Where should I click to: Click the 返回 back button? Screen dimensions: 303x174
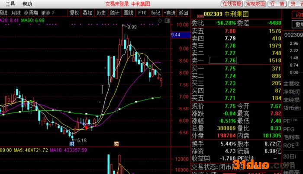pyautogui.click(x=184, y=12)
